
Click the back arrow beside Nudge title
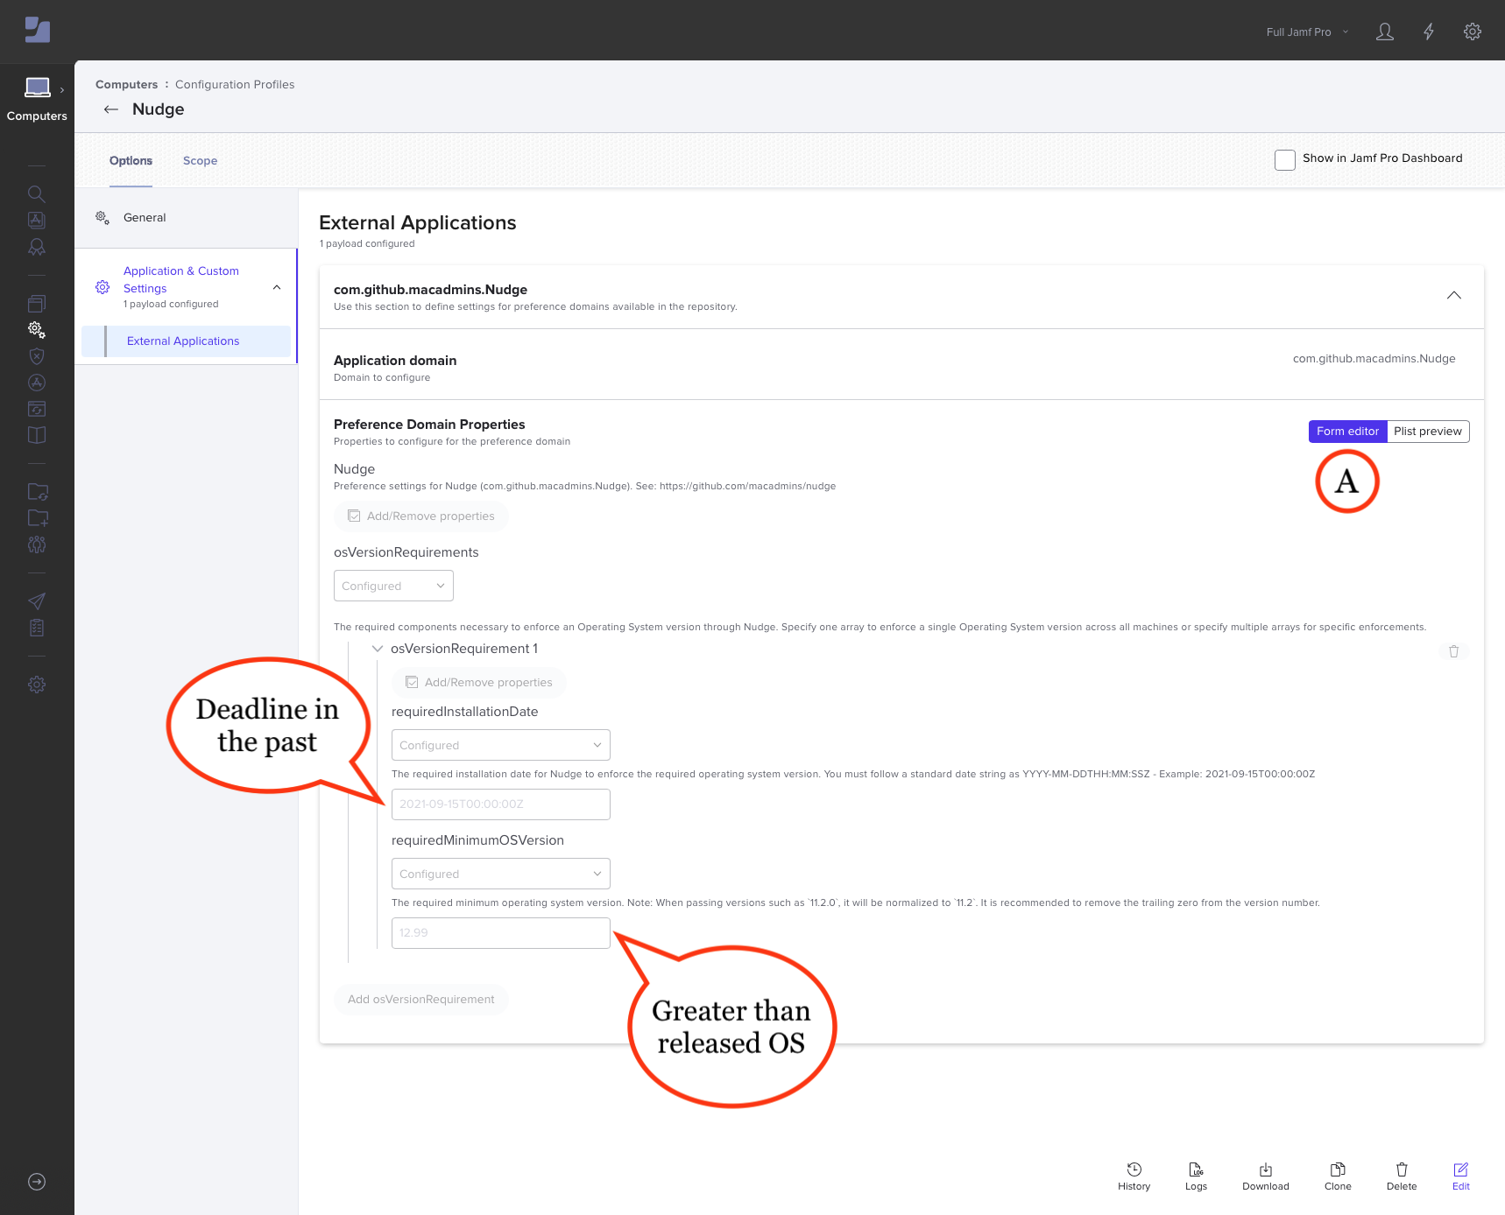pos(111,109)
